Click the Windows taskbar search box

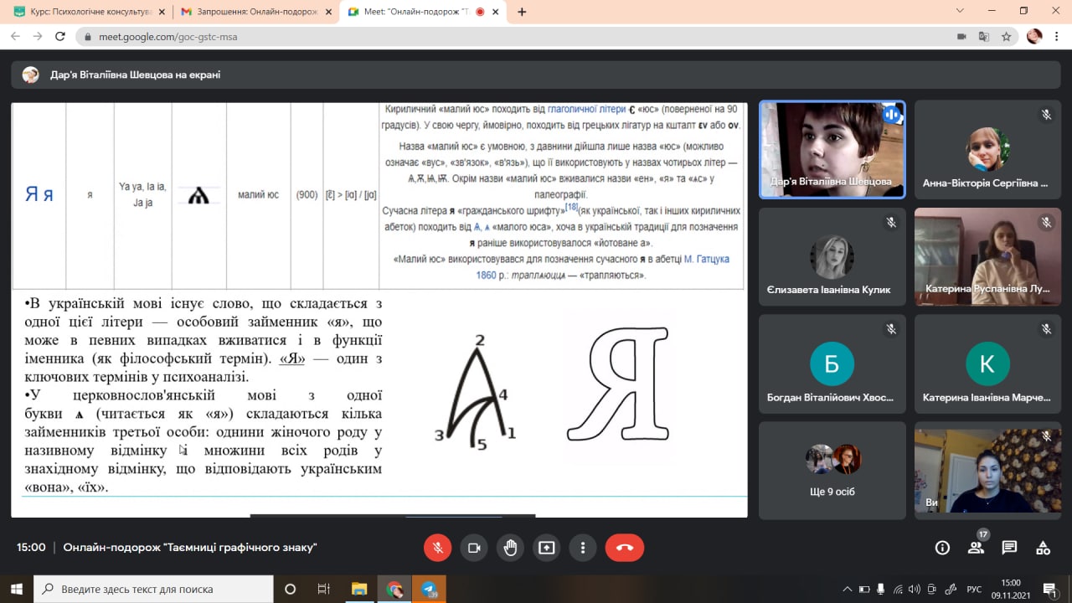[153, 589]
